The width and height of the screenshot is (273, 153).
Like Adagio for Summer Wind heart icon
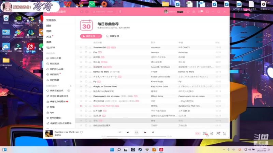click(86, 86)
